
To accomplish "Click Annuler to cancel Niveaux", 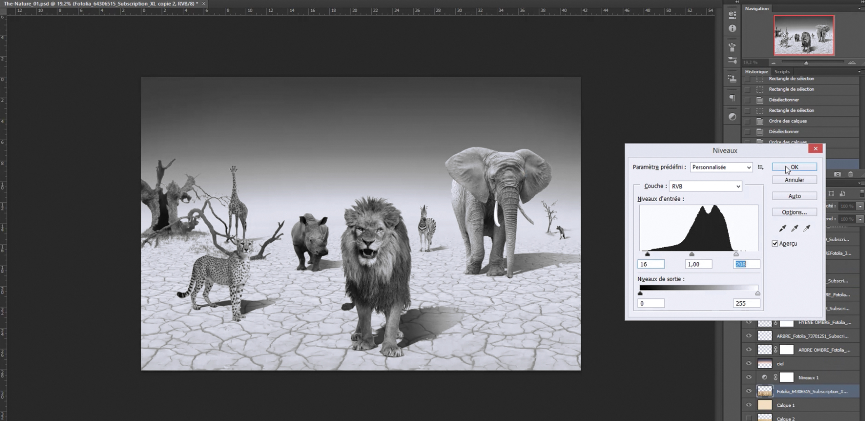I will 794,180.
